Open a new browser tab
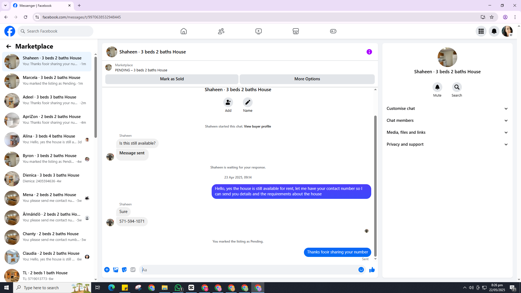 [x=79, y=5]
